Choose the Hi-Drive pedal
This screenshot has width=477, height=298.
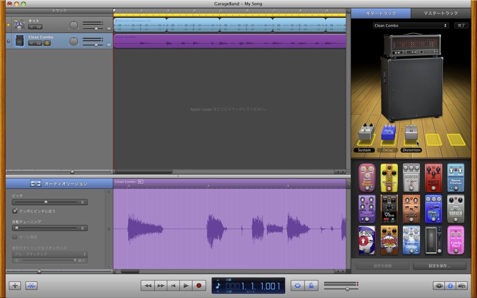pos(367,240)
